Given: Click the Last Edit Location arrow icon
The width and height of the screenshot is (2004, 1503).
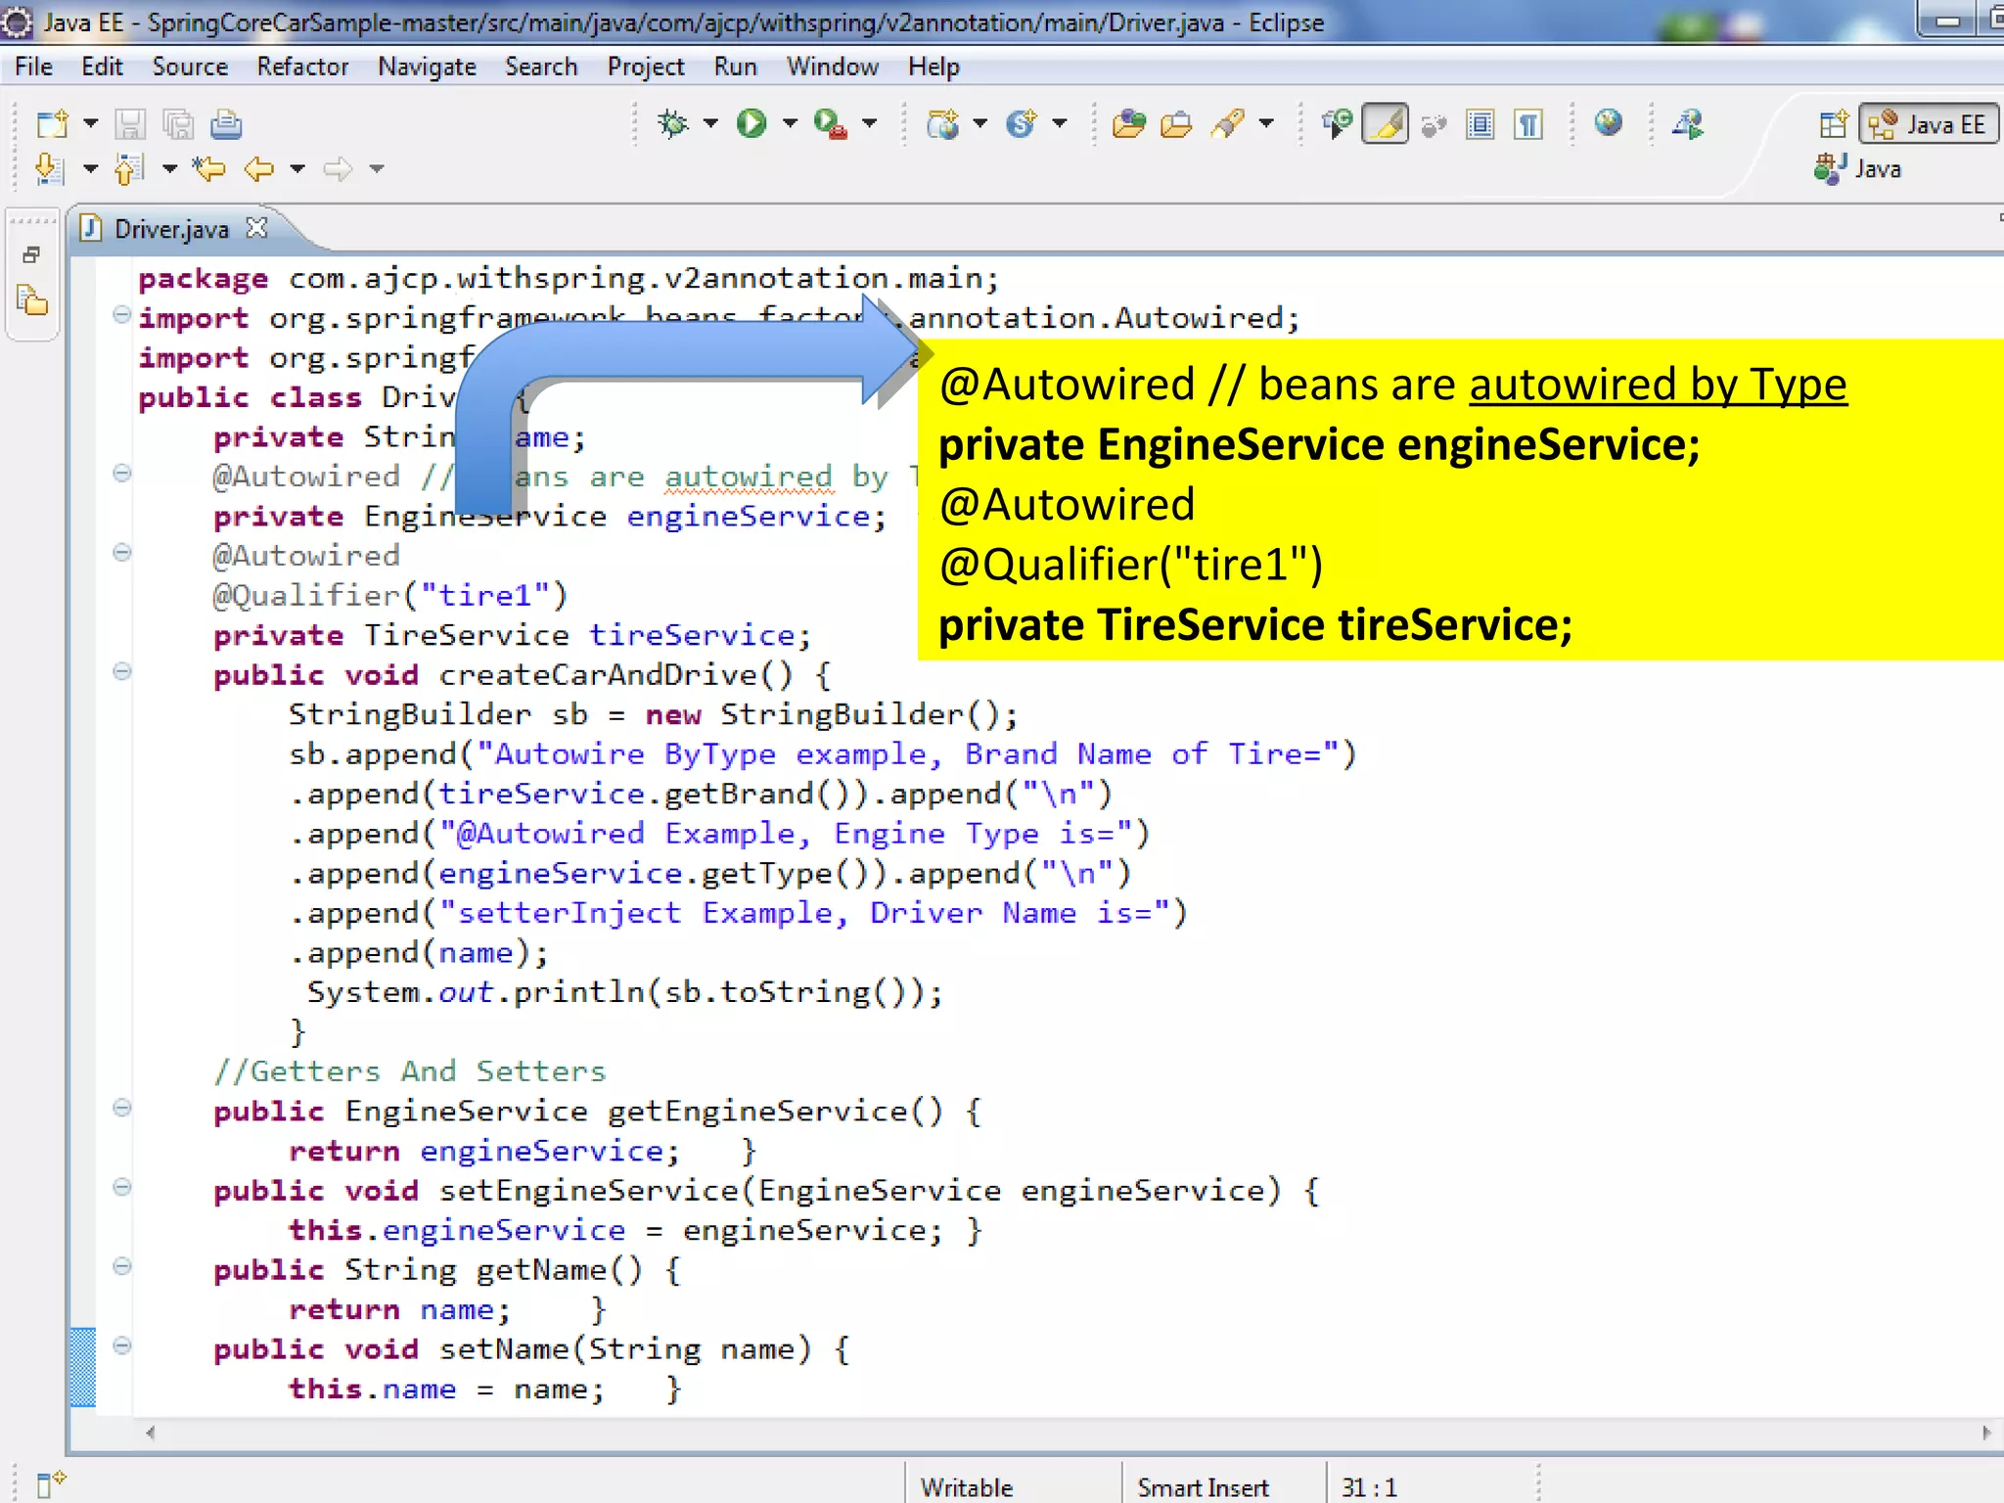Looking at the screenshot, I should [208, 169].
